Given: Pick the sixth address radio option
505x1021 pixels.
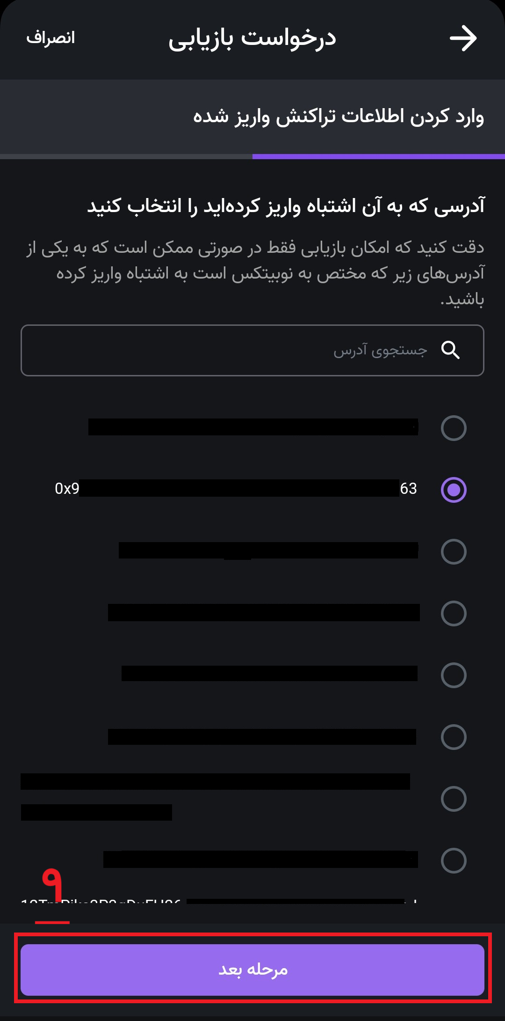Looking at the screenshot, I should pyautogui.click(x=454, y=737).
